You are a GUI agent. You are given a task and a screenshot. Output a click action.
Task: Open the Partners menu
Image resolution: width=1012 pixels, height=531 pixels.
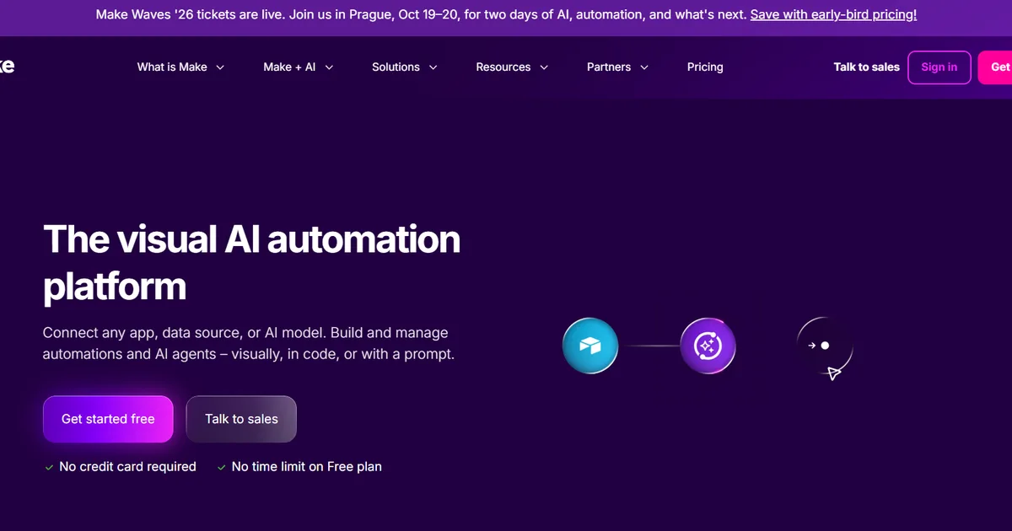[x=617, y=67]
